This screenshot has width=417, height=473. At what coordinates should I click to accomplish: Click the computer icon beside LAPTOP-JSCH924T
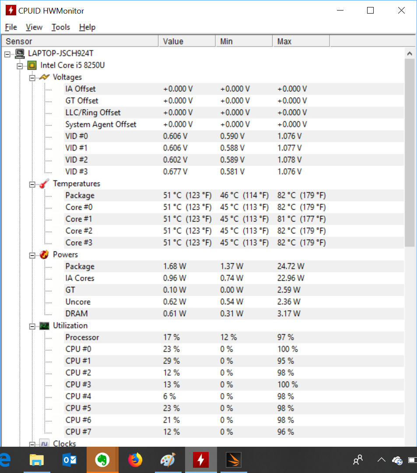pyautogui.click(x=20, y=54)
